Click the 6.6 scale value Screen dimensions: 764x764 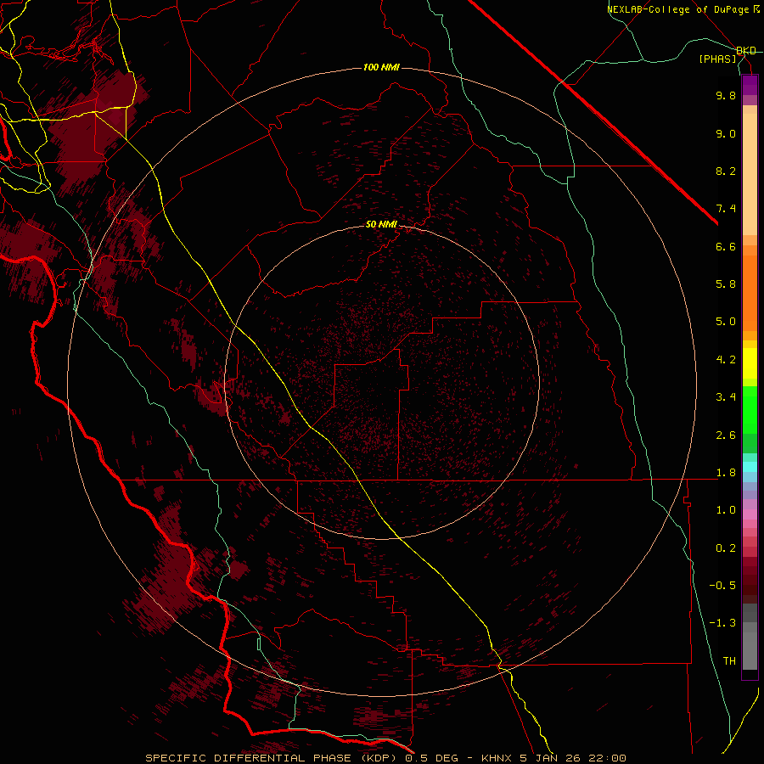726,246
